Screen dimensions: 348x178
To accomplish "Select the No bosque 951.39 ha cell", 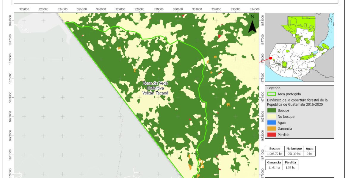I will 294,154.
